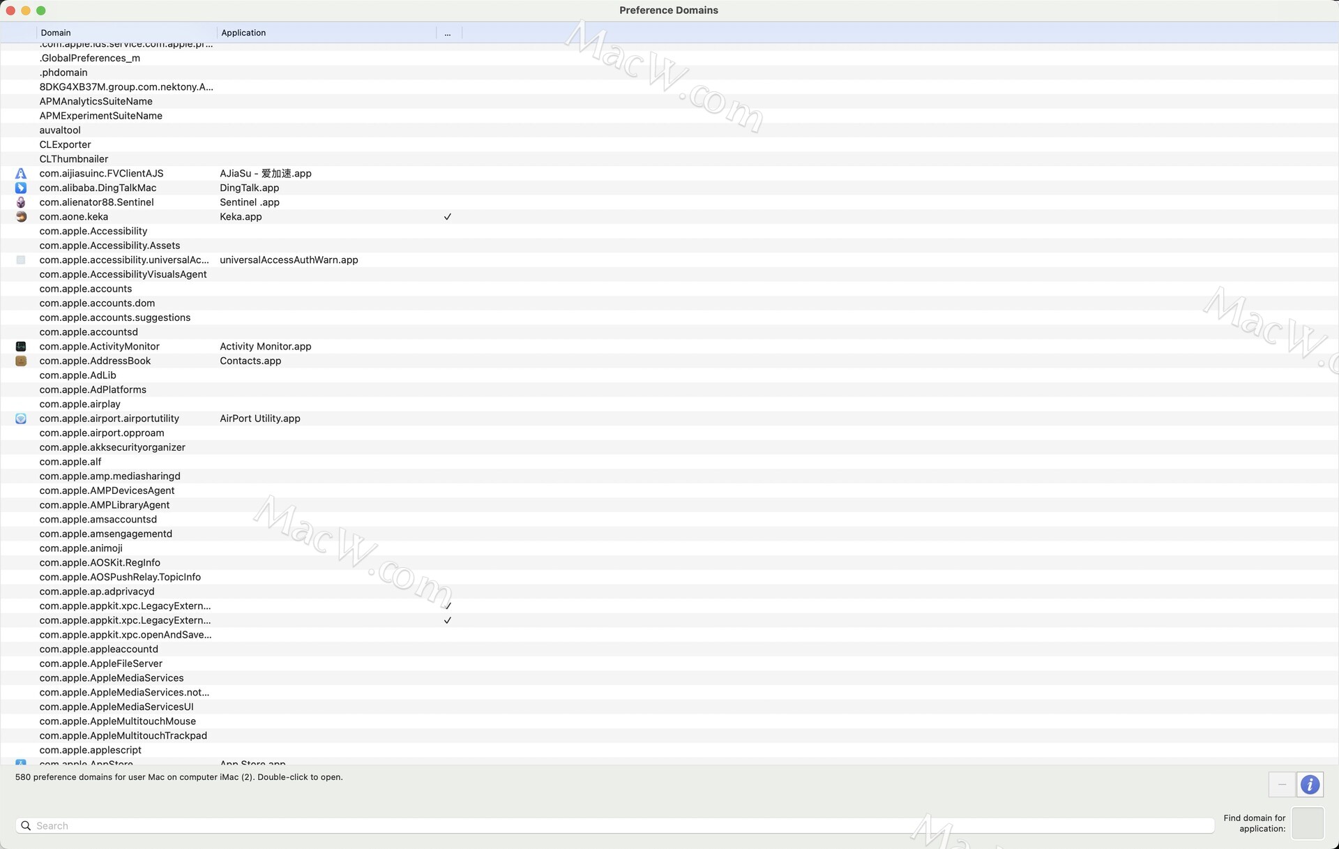Click the AirPort Utility app icon
Image resolution: width=1339 pixels, height=849 pixels.
coord(21,419)
